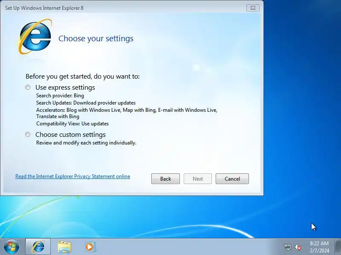Click 'Review and modify each setting individually.' text
Image resolution: width=341 pixels, height=255 pixels.
tap(87, 143)
